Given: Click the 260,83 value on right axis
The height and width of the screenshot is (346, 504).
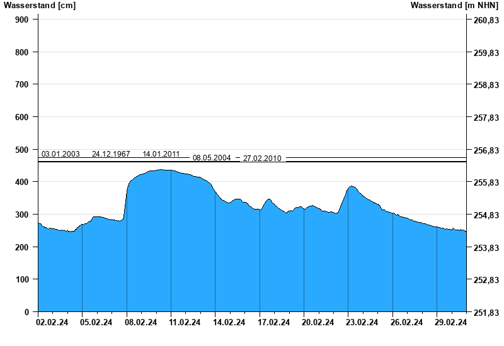Looking at the screenshot, I should [486, 20].
